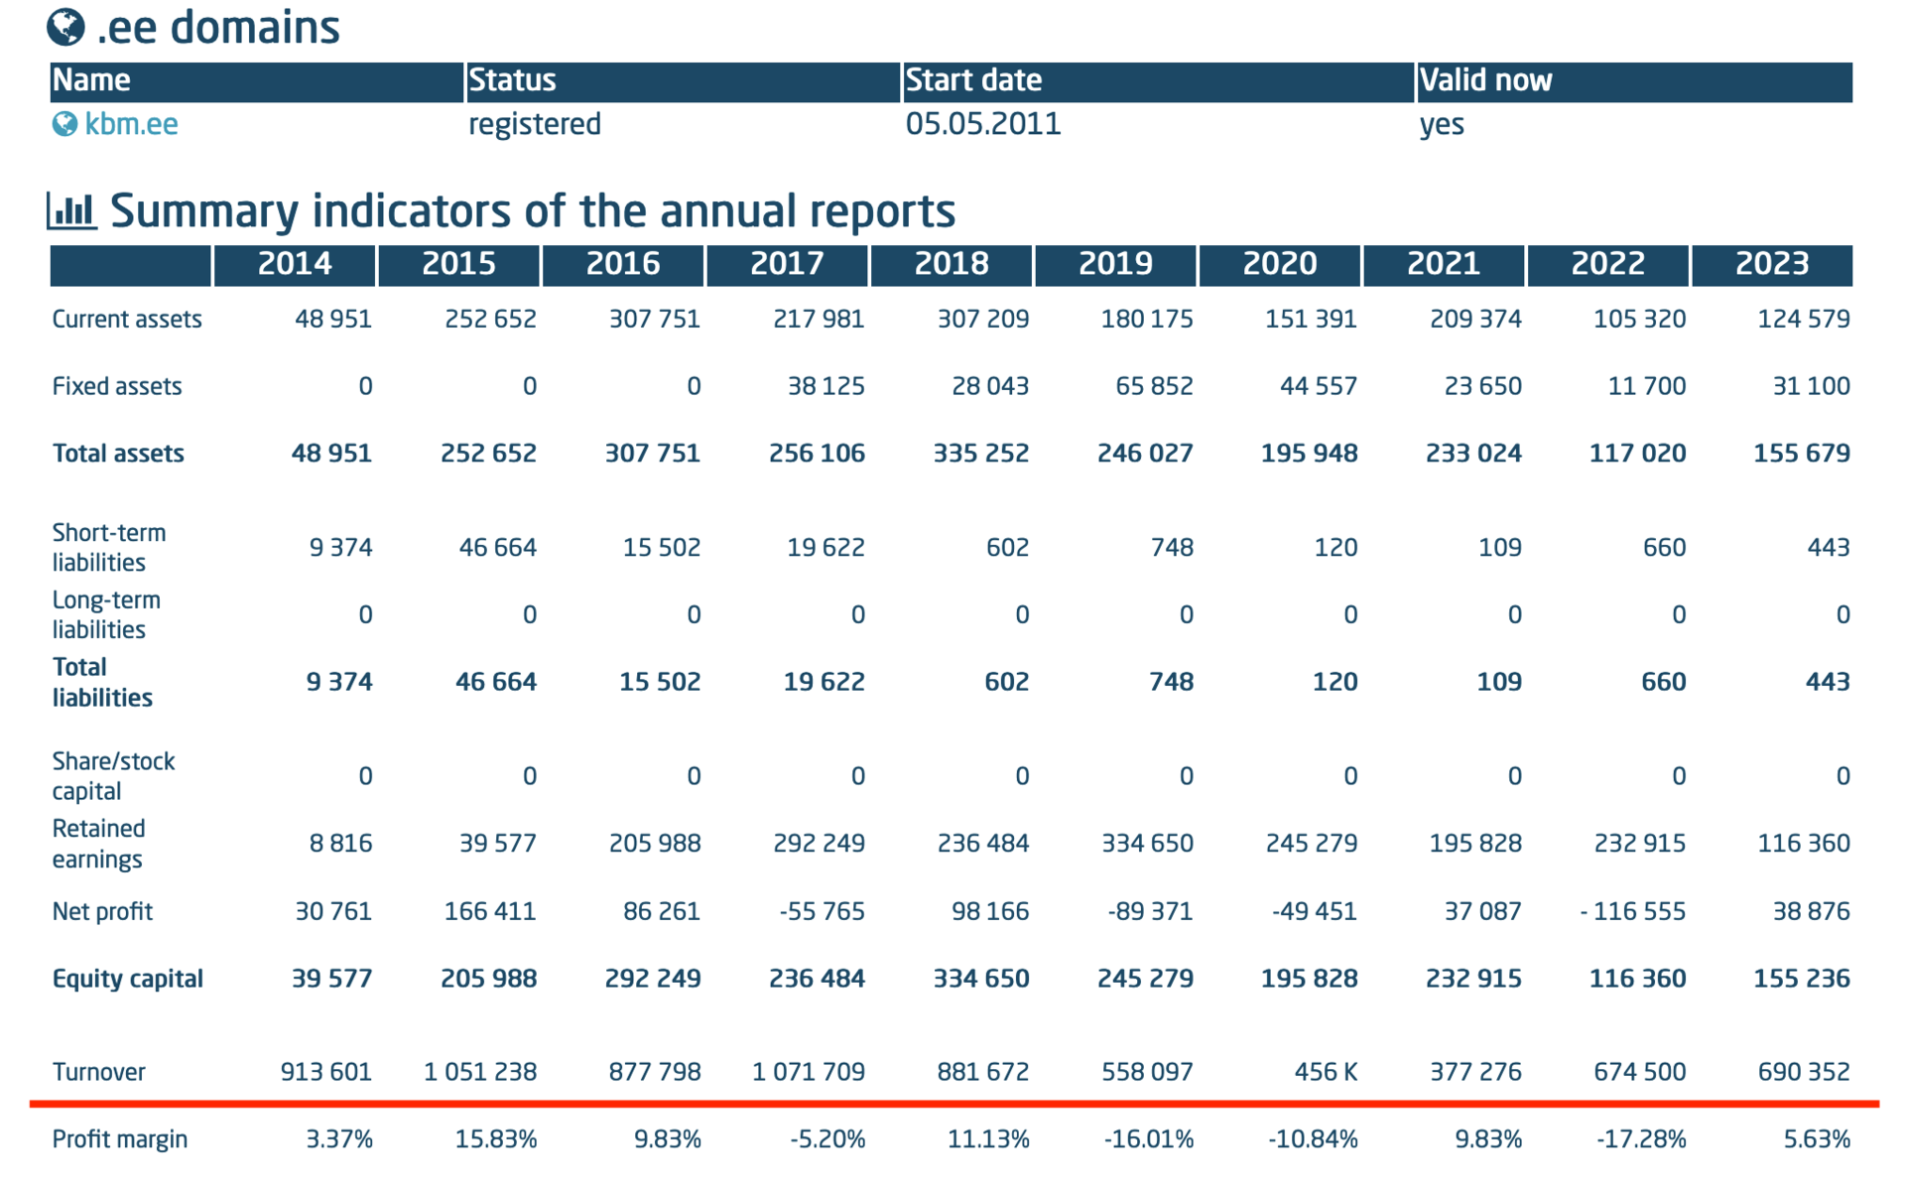1905x1198 pixels.
Task: Click the bar chart icon beside Summary indicators
Action: click(71, 210)
